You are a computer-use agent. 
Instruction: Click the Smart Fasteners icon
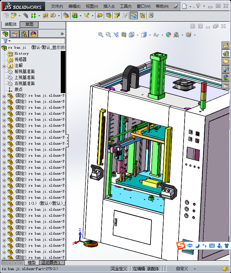pos(45,15)
